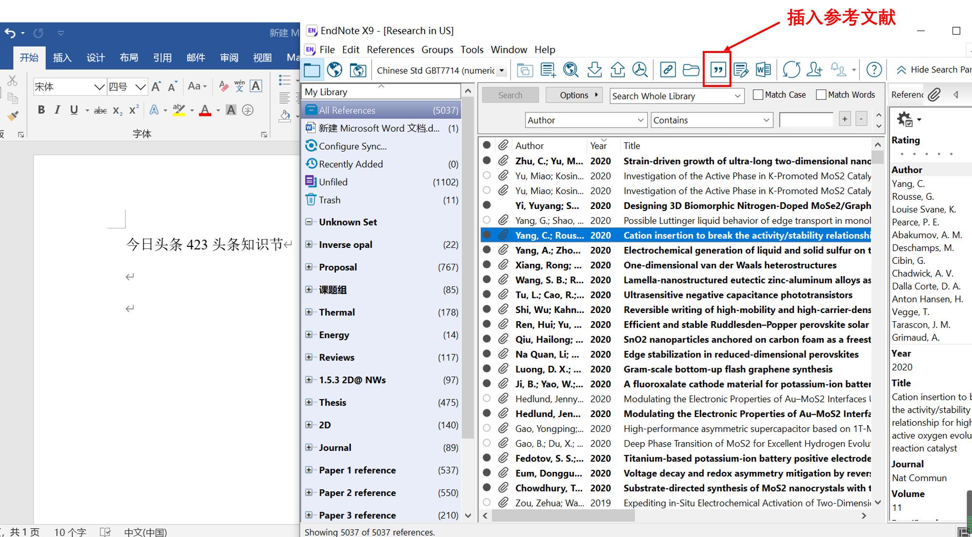
Task: Click the Import References download-arrow icon
Action: click(594, 70)
